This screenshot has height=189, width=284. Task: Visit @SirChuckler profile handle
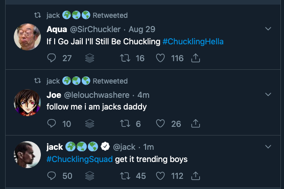click(x=96, y=29)
